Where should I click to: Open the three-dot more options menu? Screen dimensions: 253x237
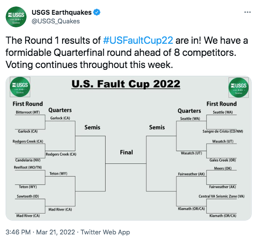point(247,12)
